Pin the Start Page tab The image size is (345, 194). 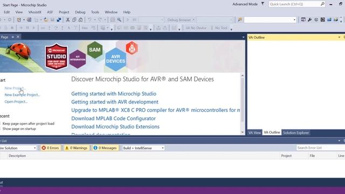pos(13,37)
